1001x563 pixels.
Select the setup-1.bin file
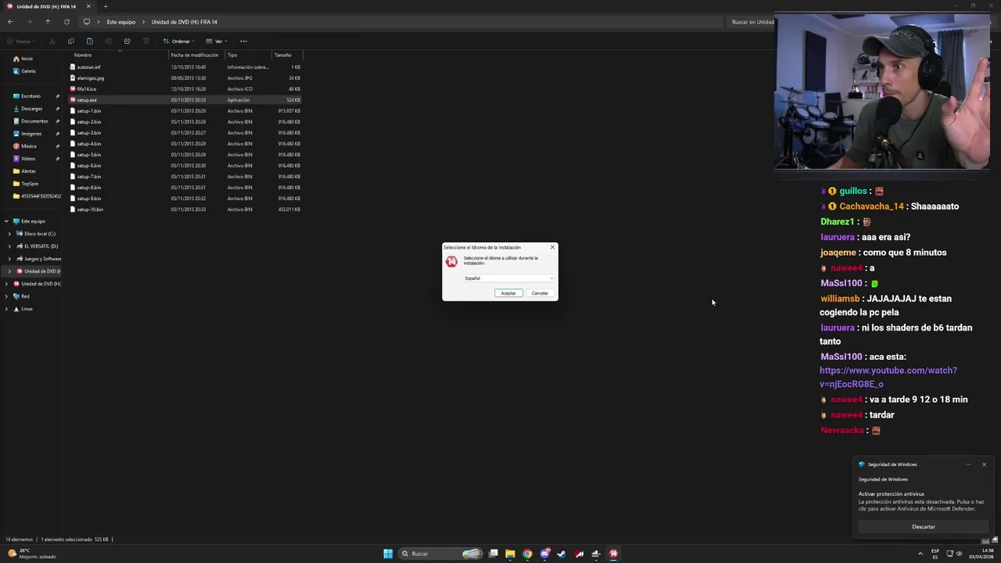[185, 111]
